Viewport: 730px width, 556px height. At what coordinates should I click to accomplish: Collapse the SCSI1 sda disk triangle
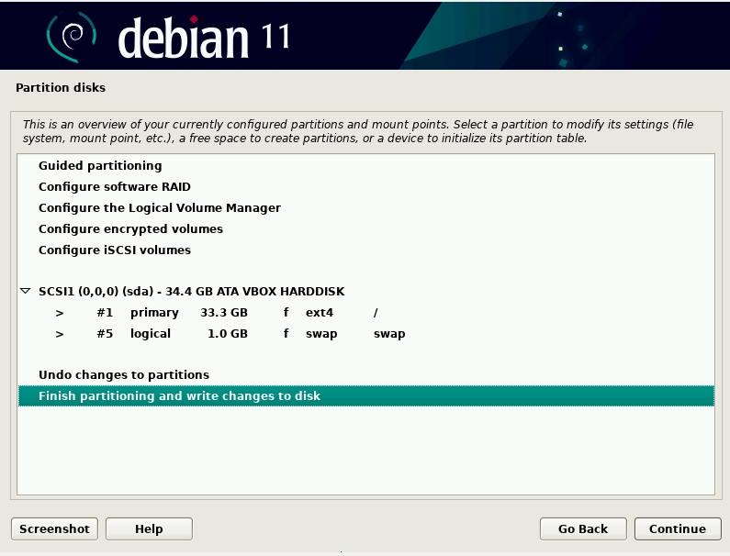coord(26,291)
